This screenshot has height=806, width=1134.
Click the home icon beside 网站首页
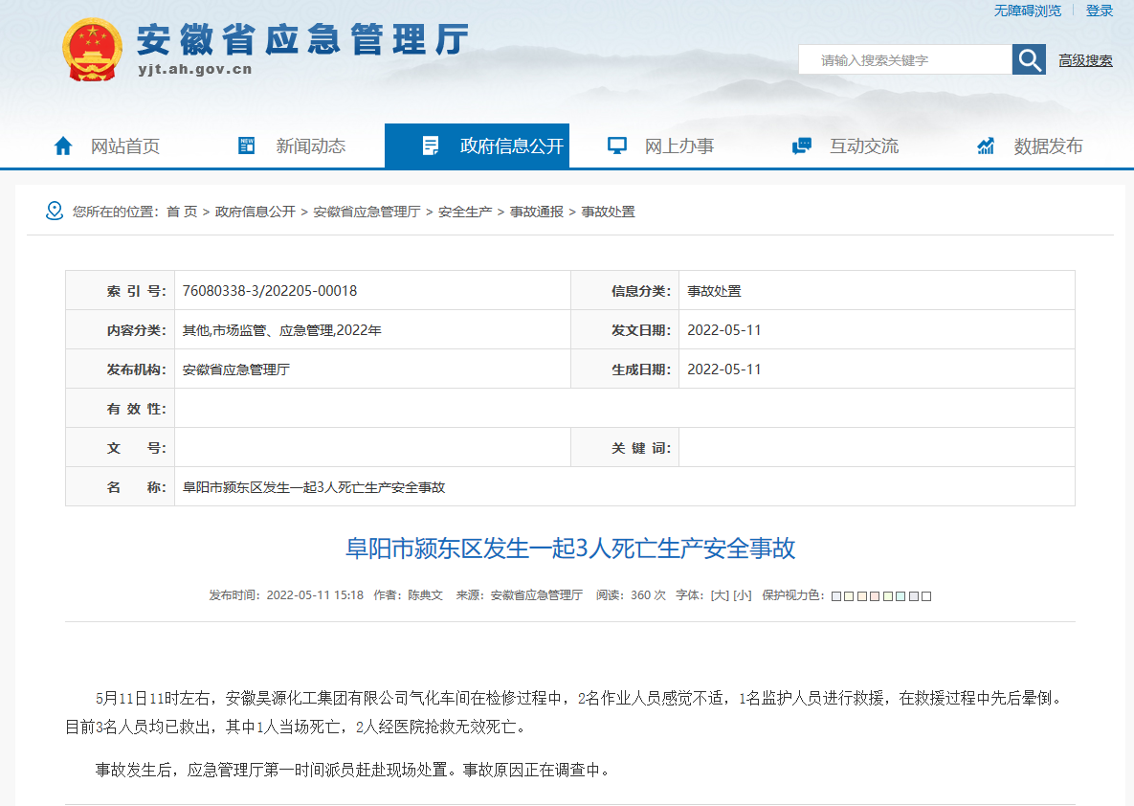click(63, 146)
